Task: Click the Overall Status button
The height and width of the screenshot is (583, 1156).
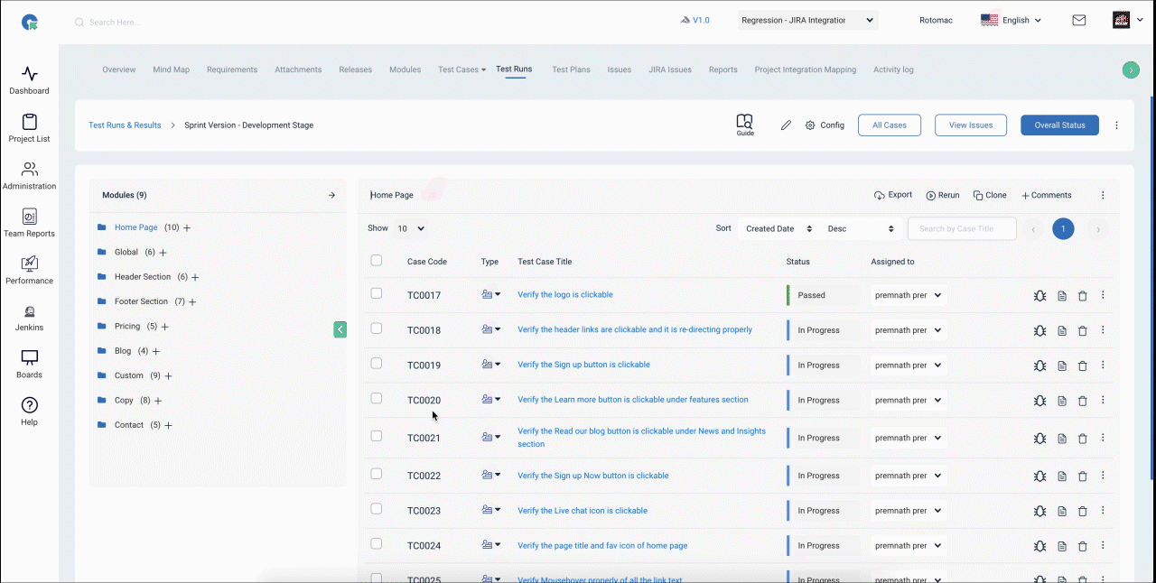Action: [1059, 125]
